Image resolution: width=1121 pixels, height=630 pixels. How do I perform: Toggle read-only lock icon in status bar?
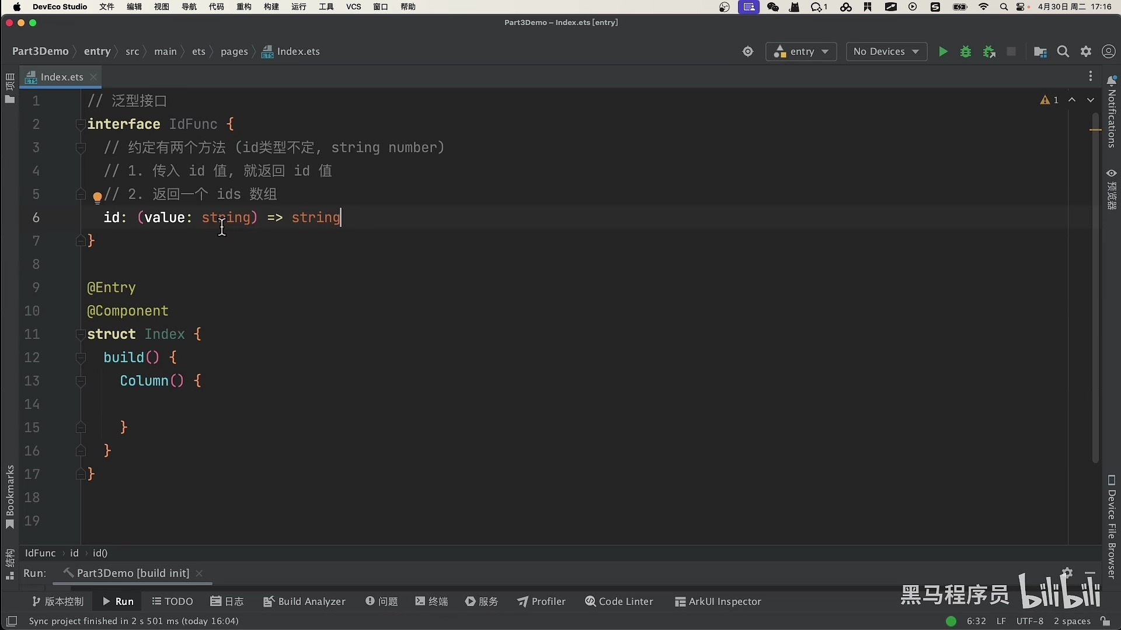point(1105,621)
